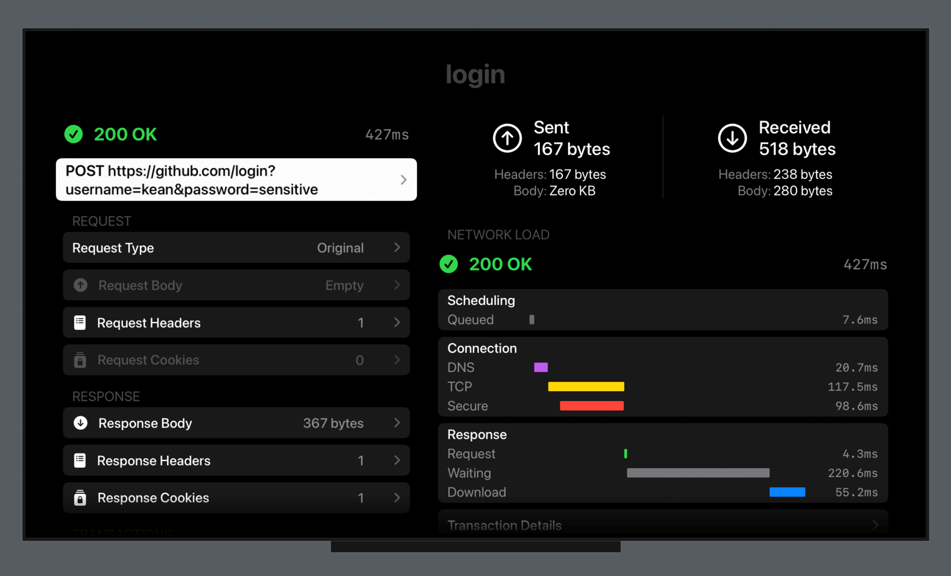951x576 pixels.
Task: Click the 'RESPONSE' section header
Action: (x=106, y=396)
